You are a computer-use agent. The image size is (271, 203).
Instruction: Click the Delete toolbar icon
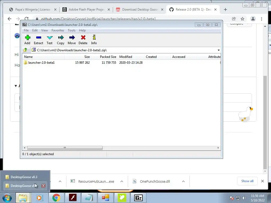pyautogui.click(x=83, y=40)
